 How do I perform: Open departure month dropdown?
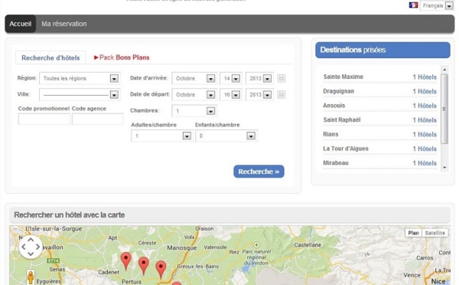point(194,94)
